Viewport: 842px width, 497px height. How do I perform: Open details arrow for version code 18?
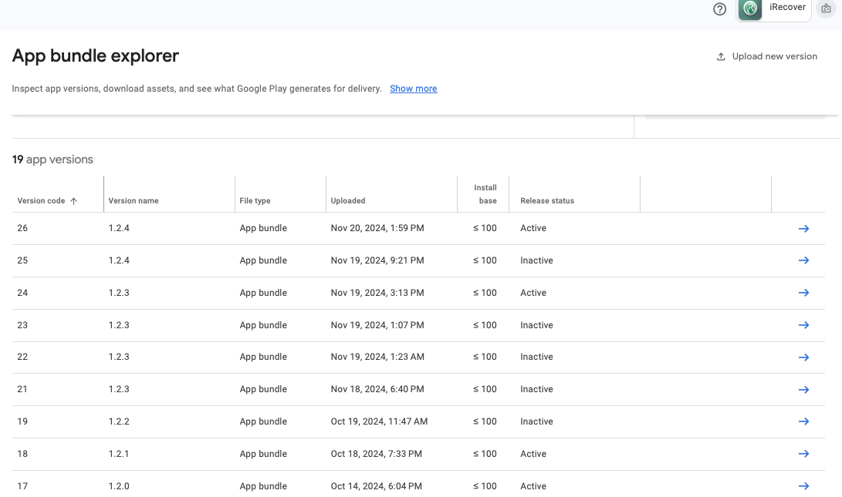(x=803, y=454)
